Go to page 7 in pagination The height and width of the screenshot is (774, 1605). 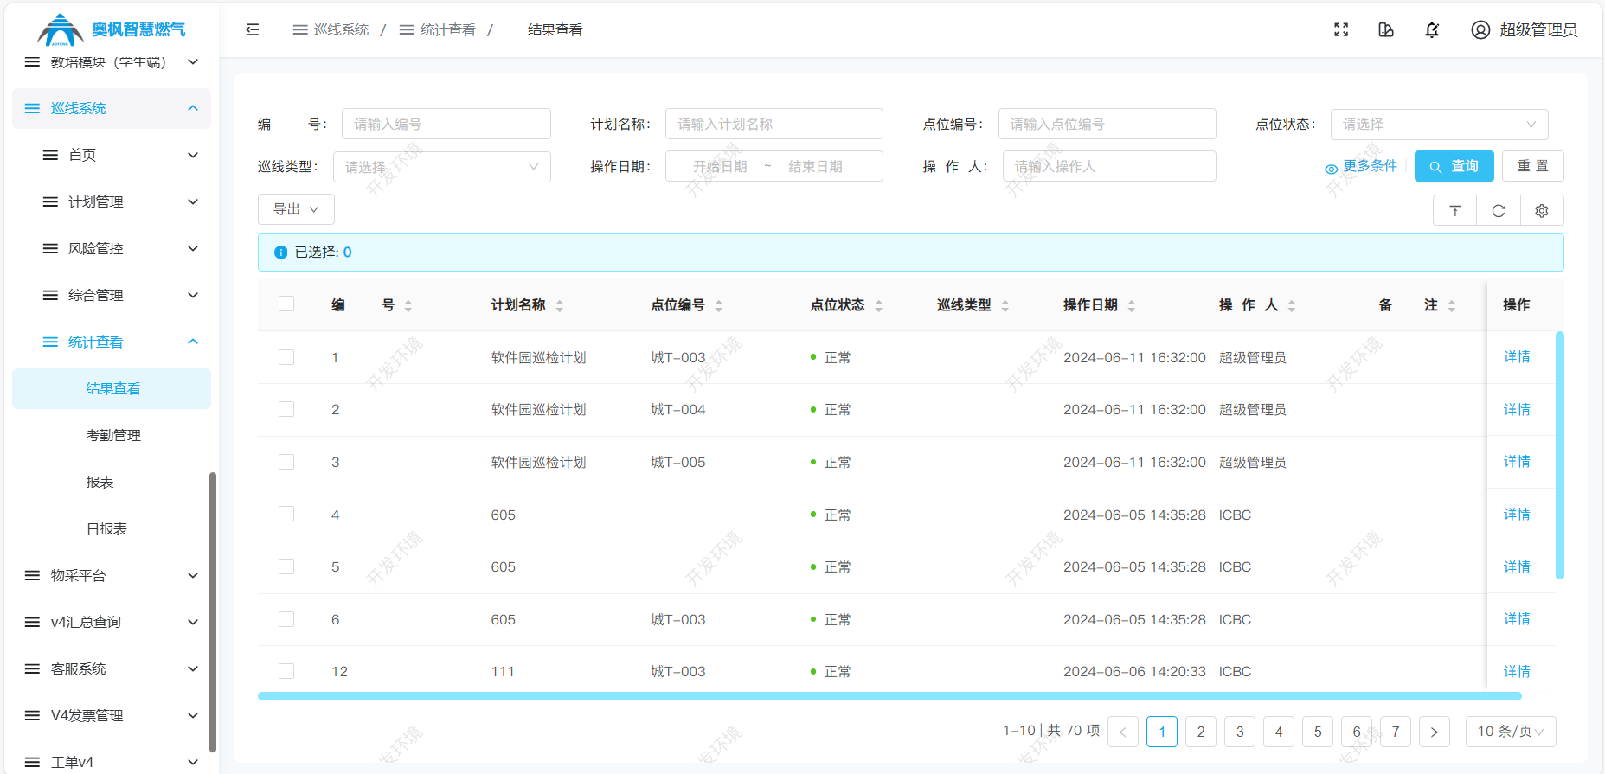click(x=1396, y=732)
